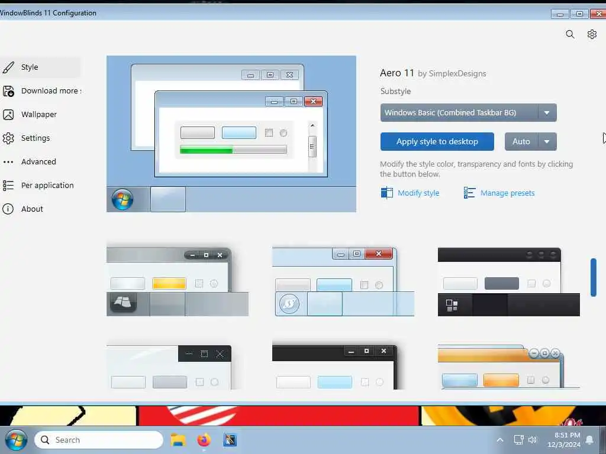Expand the Substyle Windows Basic dropdown

pos(469,113)
